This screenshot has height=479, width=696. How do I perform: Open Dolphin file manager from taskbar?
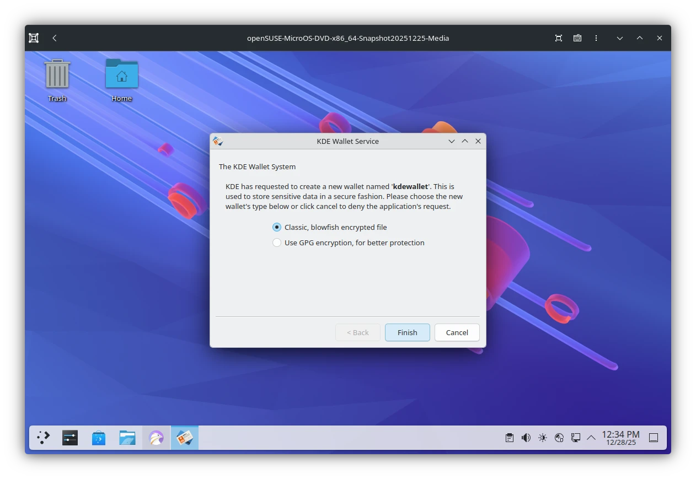(x=127, y=437)
